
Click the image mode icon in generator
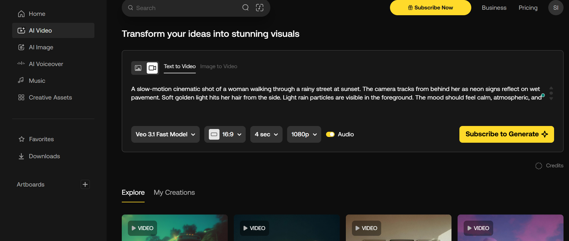[138, 68]
